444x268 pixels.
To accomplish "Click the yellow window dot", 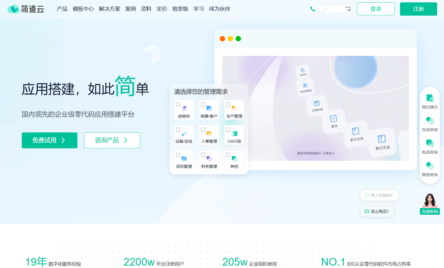I will click(230, 39).
